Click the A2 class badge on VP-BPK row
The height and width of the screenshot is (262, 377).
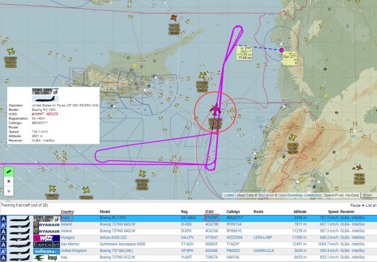pyautogui.click(x=4, y=251)
